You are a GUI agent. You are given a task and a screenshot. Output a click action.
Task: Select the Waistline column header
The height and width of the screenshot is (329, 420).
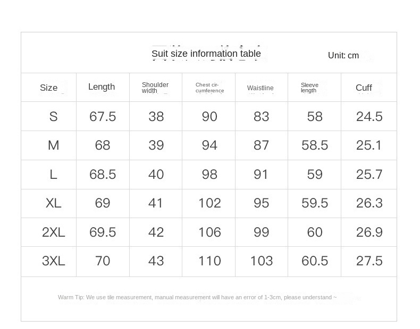pyautogui.click(x=260, y=88)
